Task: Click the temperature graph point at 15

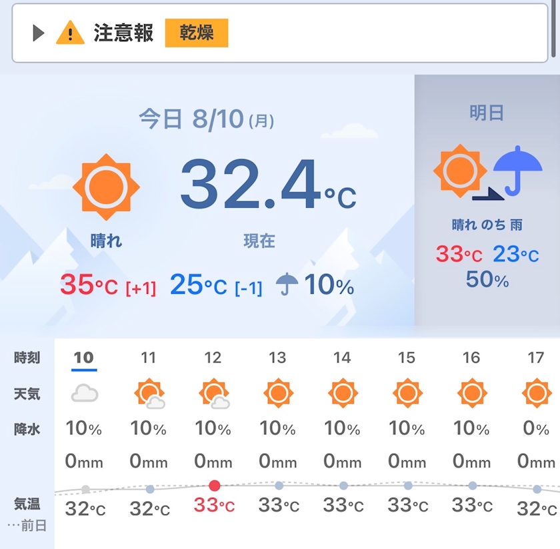Action: pyautogui.click(x=408, y=486)
